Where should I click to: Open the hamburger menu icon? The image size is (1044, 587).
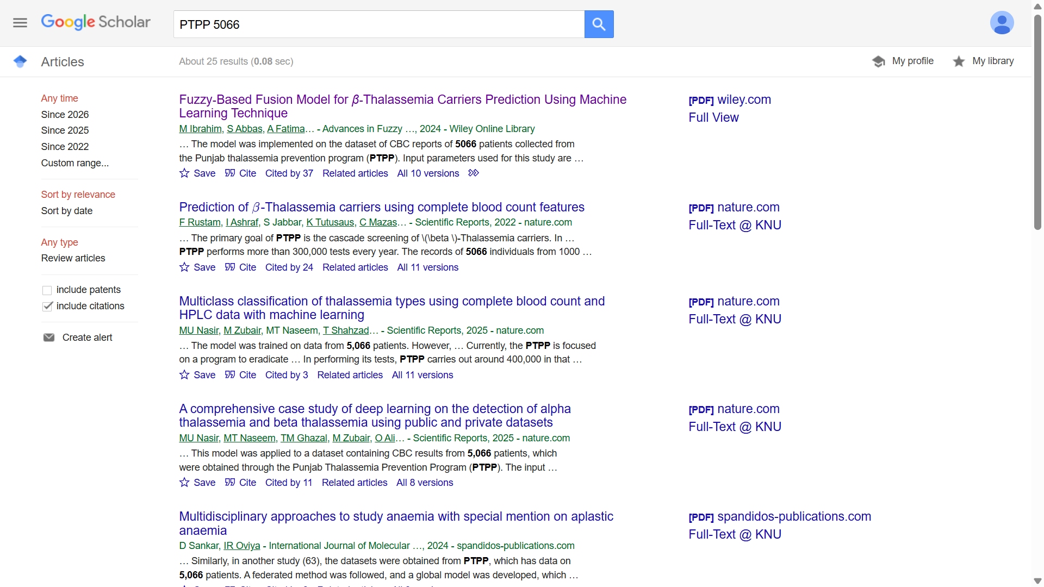point(20,23)
